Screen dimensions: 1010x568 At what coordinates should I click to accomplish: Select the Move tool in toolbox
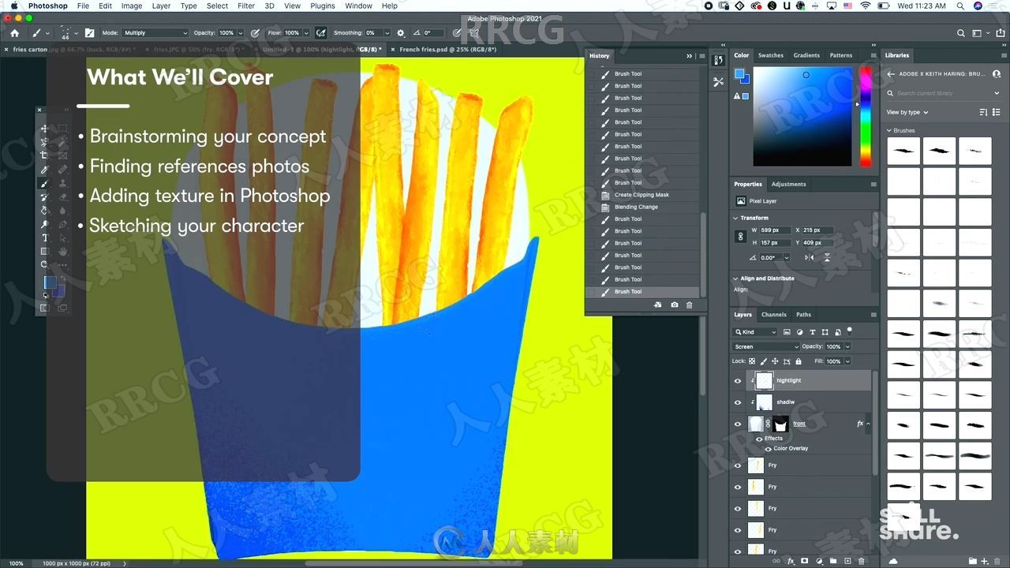point(44,129)
